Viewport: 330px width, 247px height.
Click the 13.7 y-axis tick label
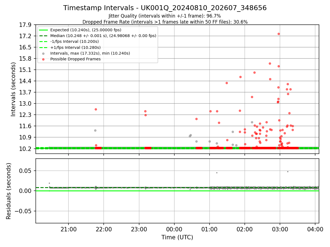pos(26,92)
